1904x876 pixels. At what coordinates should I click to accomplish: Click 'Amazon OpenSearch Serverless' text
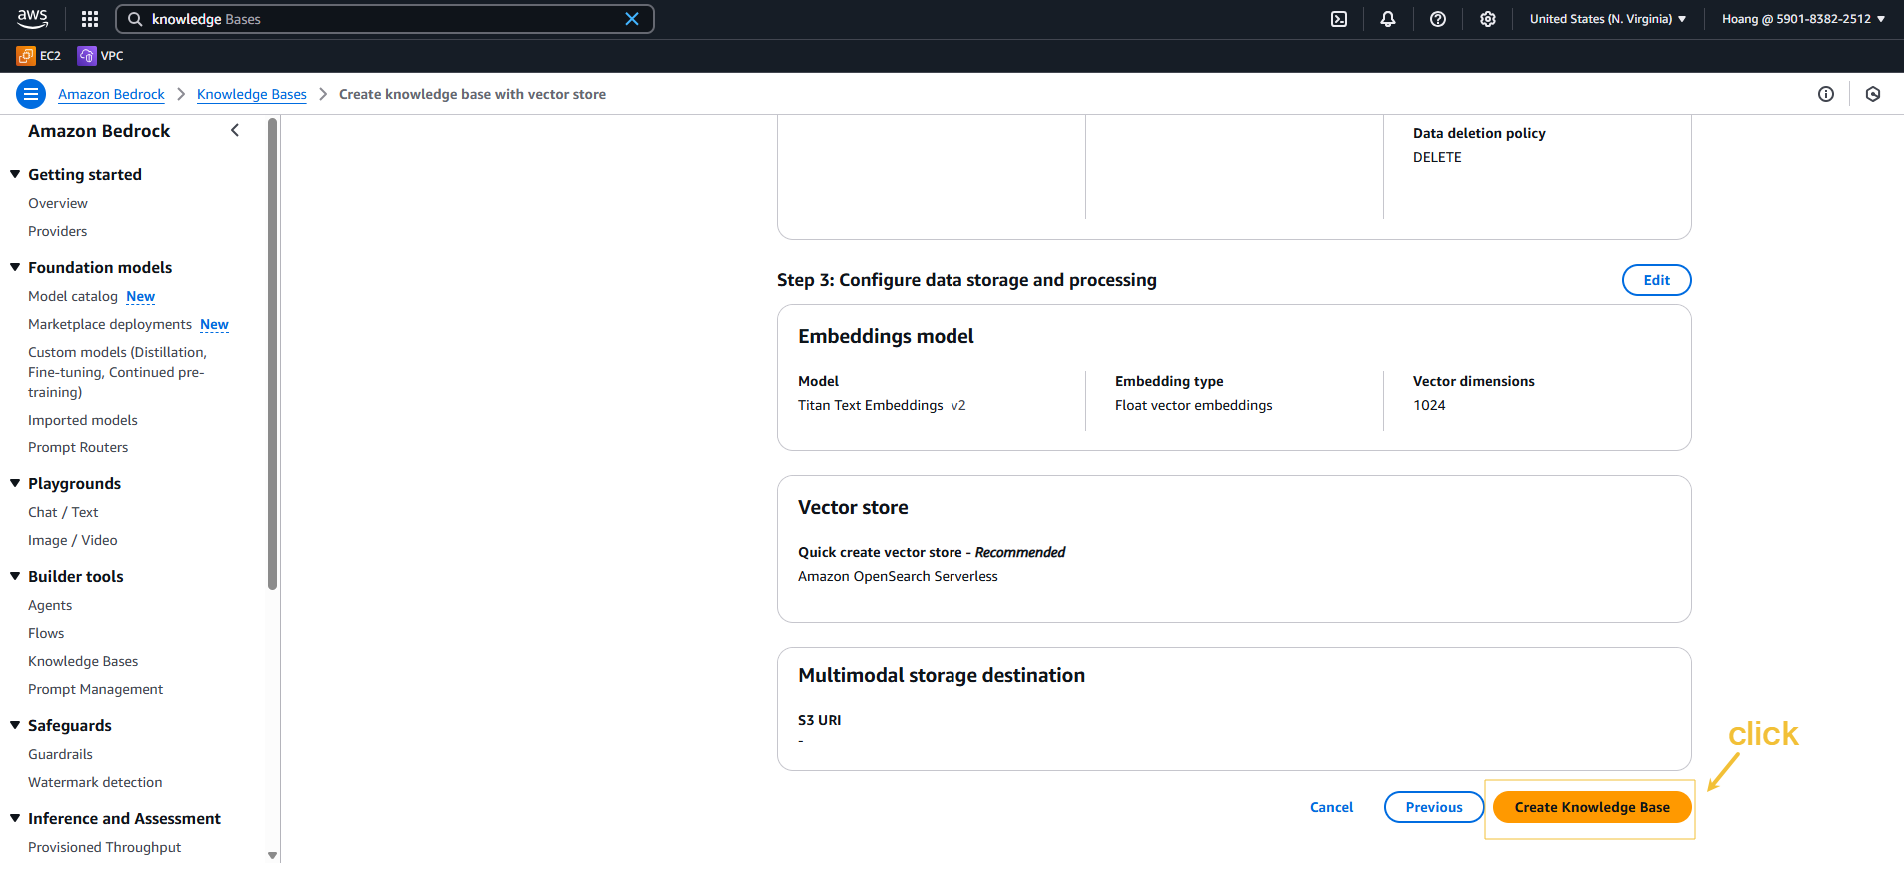(898, 576)
